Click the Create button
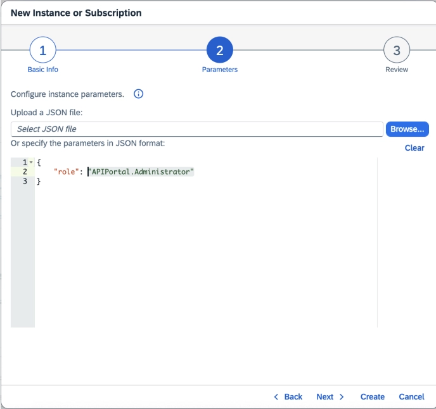Viewport: 436px width, 409px height. [373, 397]
